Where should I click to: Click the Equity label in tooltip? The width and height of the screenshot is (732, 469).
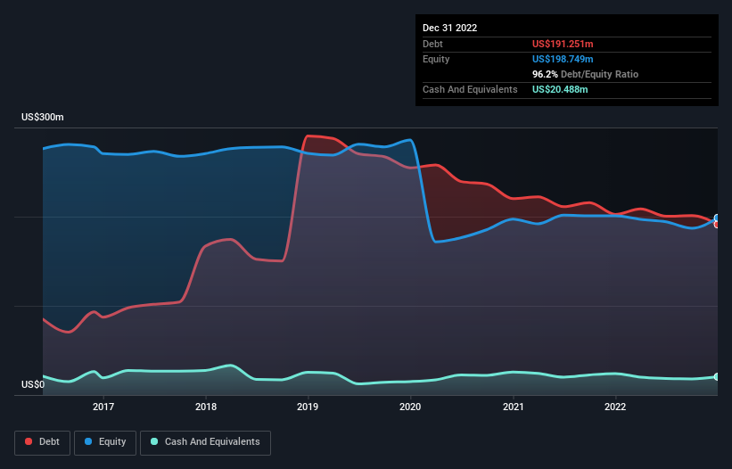436,59
